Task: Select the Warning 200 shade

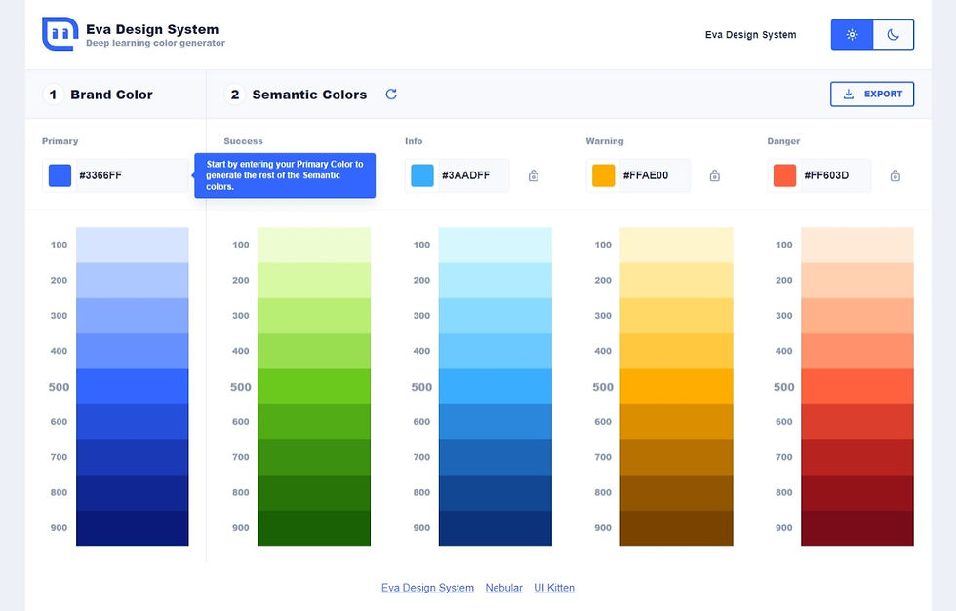Action: click(x=676, y=281)
